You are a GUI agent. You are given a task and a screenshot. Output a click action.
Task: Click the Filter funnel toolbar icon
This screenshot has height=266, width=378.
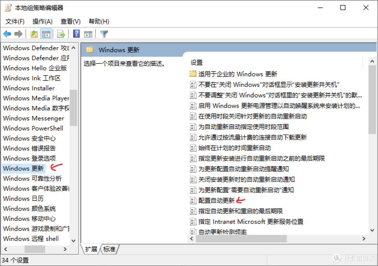click(104, 34)
